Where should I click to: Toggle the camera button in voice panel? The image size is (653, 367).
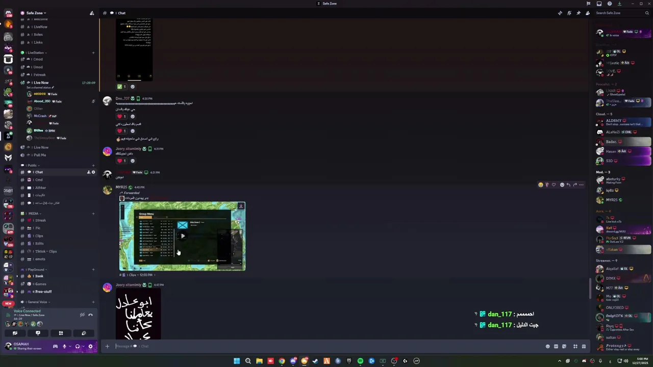(x=15, y=333)
